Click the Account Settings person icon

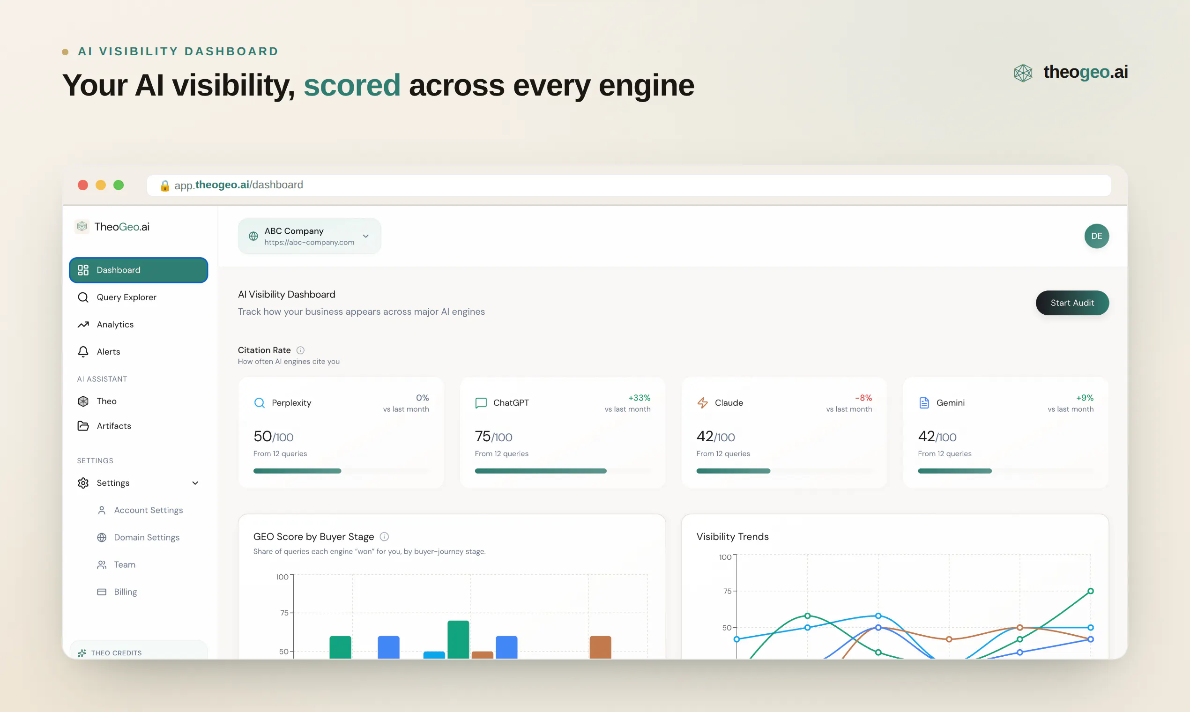tap(102, 511)
